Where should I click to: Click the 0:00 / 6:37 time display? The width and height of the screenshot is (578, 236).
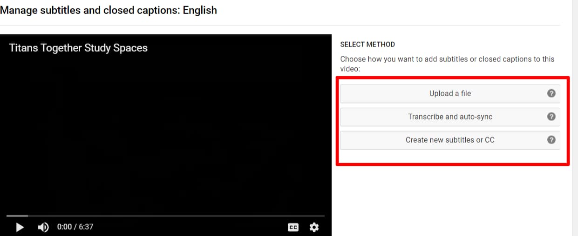[75, 227]
